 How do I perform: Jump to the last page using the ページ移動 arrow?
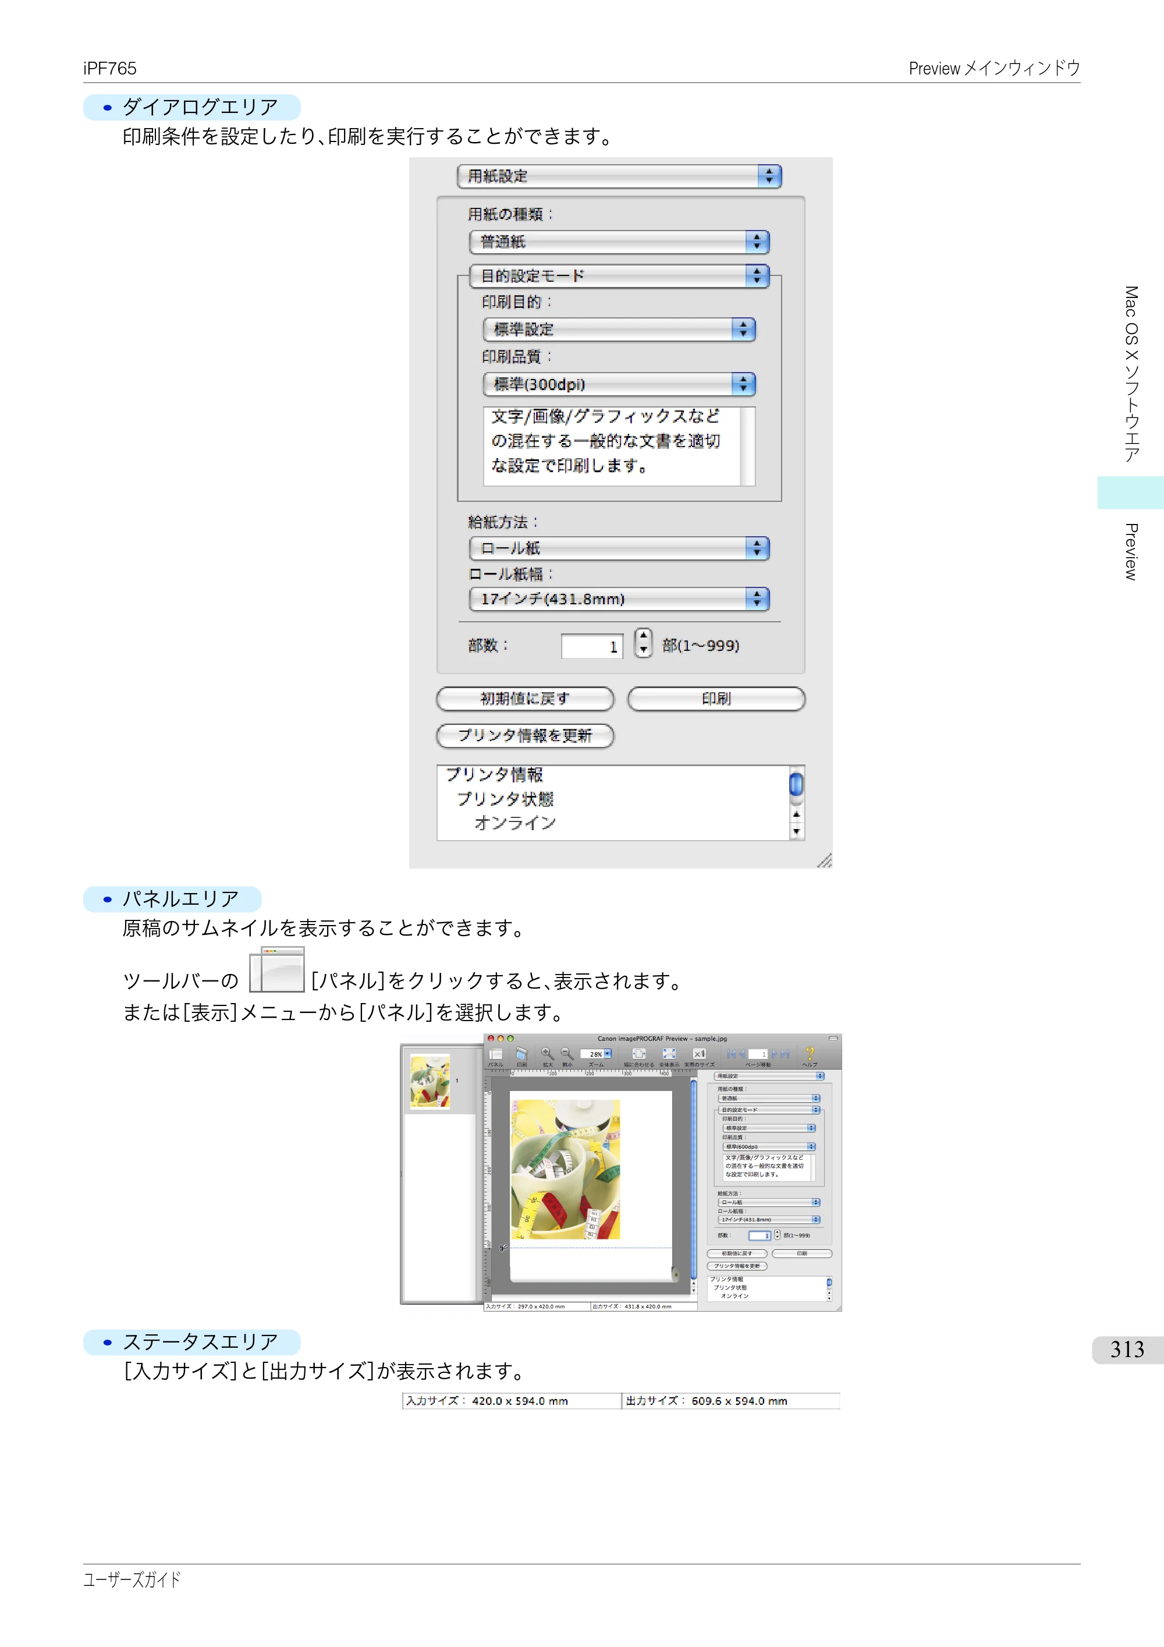pos(785,1054)
